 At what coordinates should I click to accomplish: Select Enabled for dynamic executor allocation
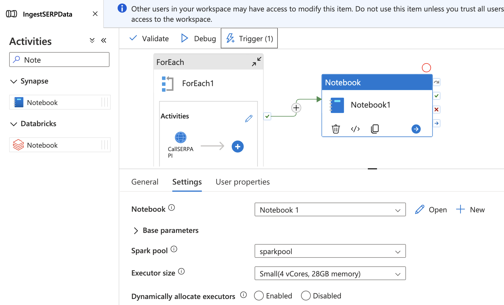pyautogui.click(x=259, y=296)
